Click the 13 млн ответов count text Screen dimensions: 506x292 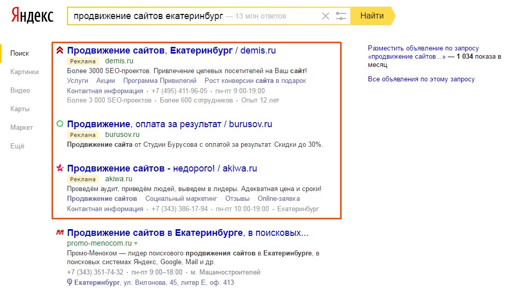[x=260, y=16]
